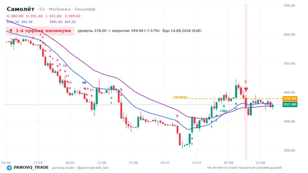Click the large red breakout arrow marker
Image resolution: width=308 pixels, height=173 pixels.
tap(246, 90)
